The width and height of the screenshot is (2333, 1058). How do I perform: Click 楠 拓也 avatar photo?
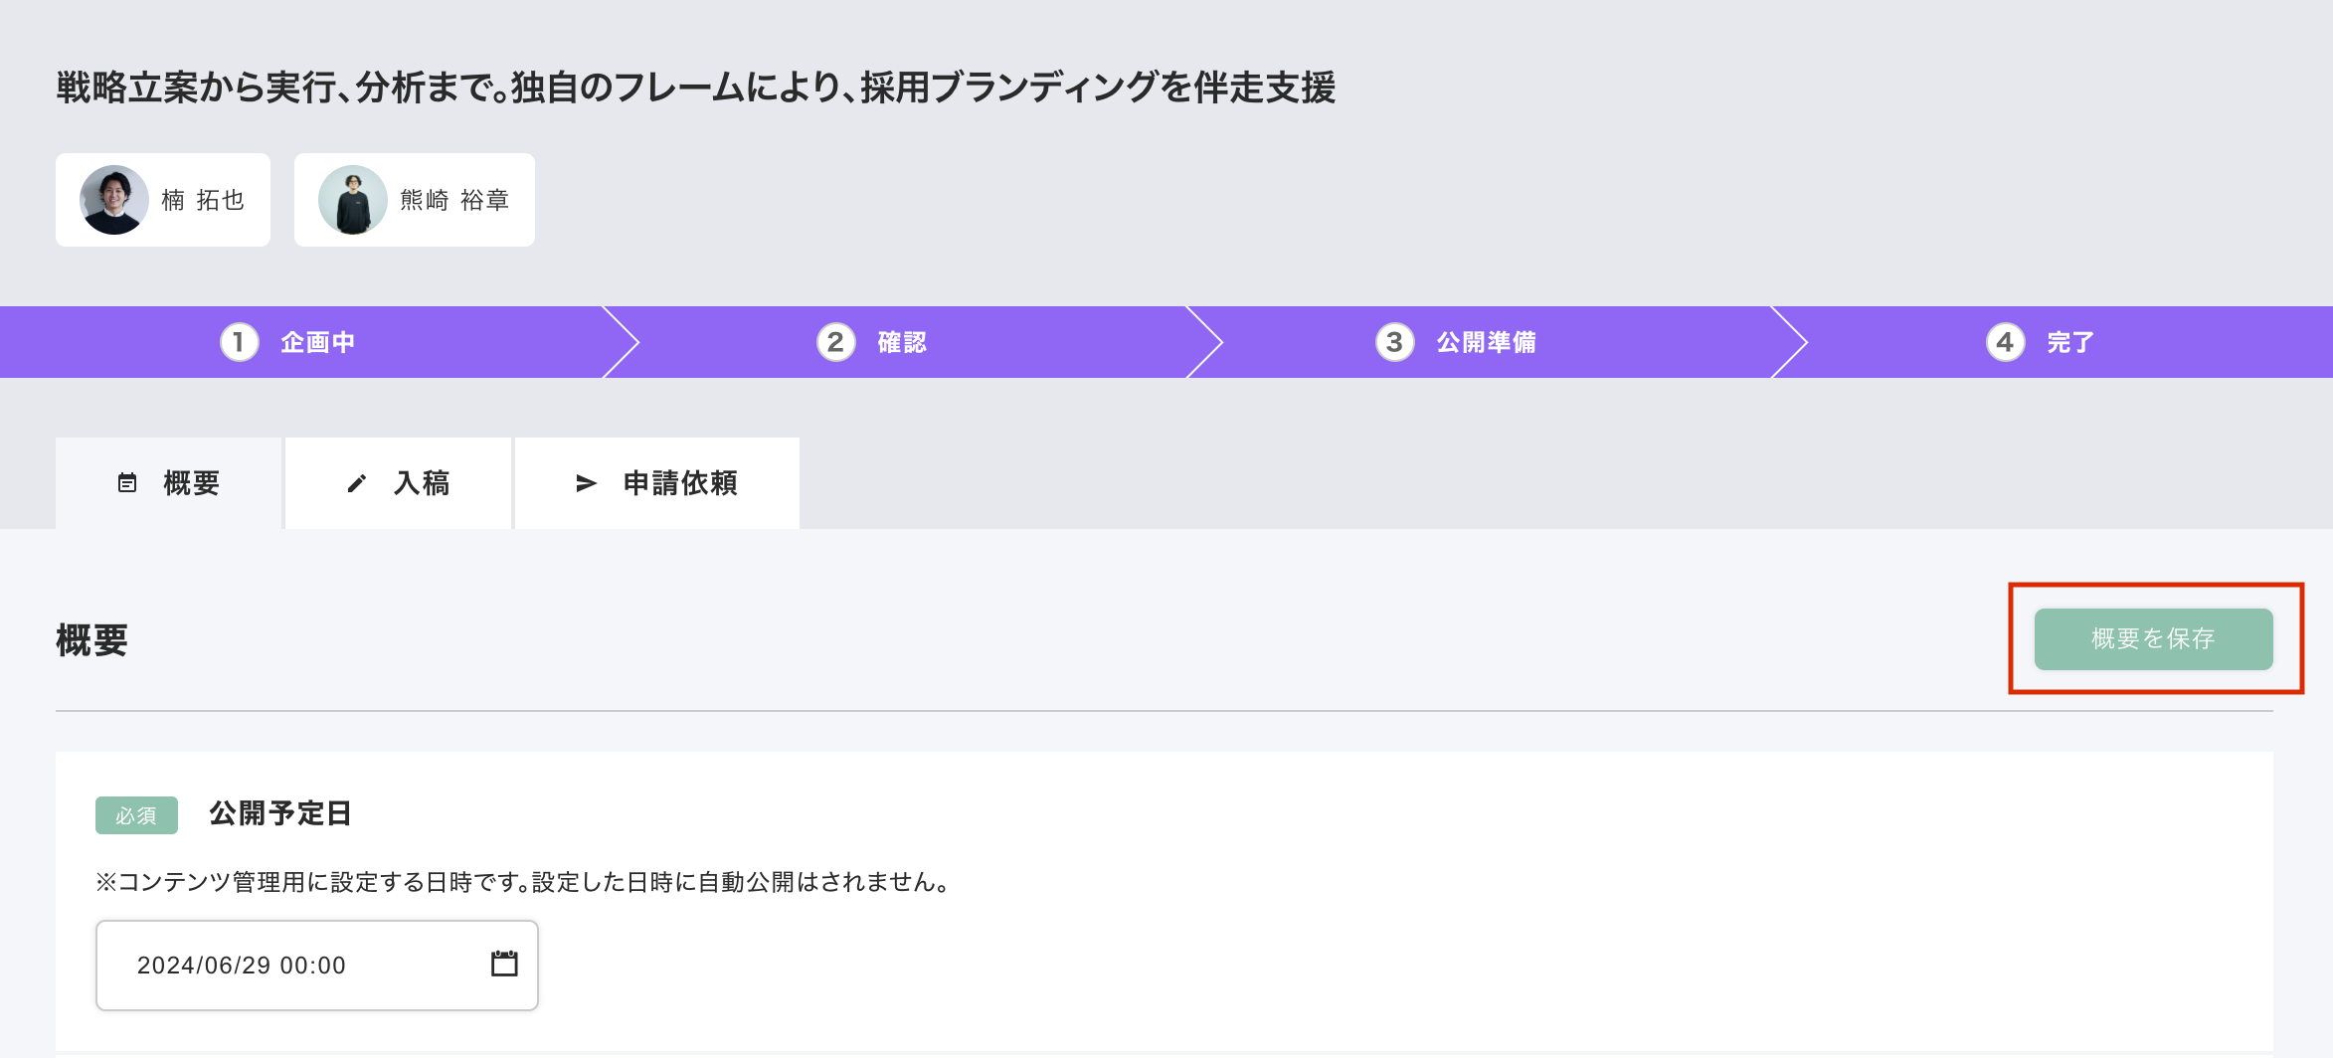pyautogui.click(x=114, y=200)
